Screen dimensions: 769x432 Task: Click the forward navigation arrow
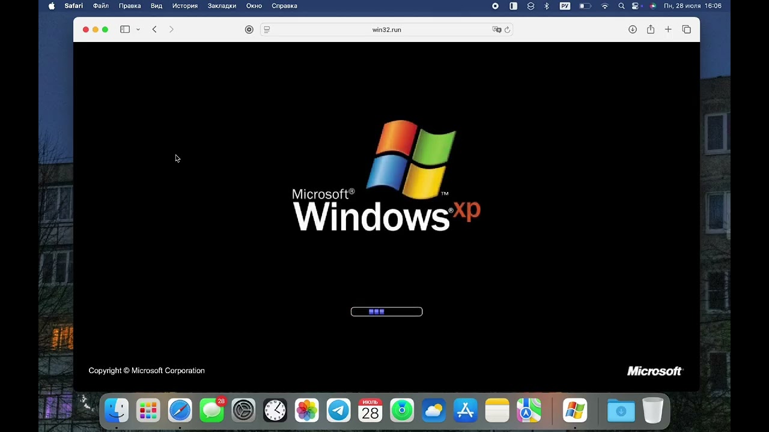click(171, 29)
